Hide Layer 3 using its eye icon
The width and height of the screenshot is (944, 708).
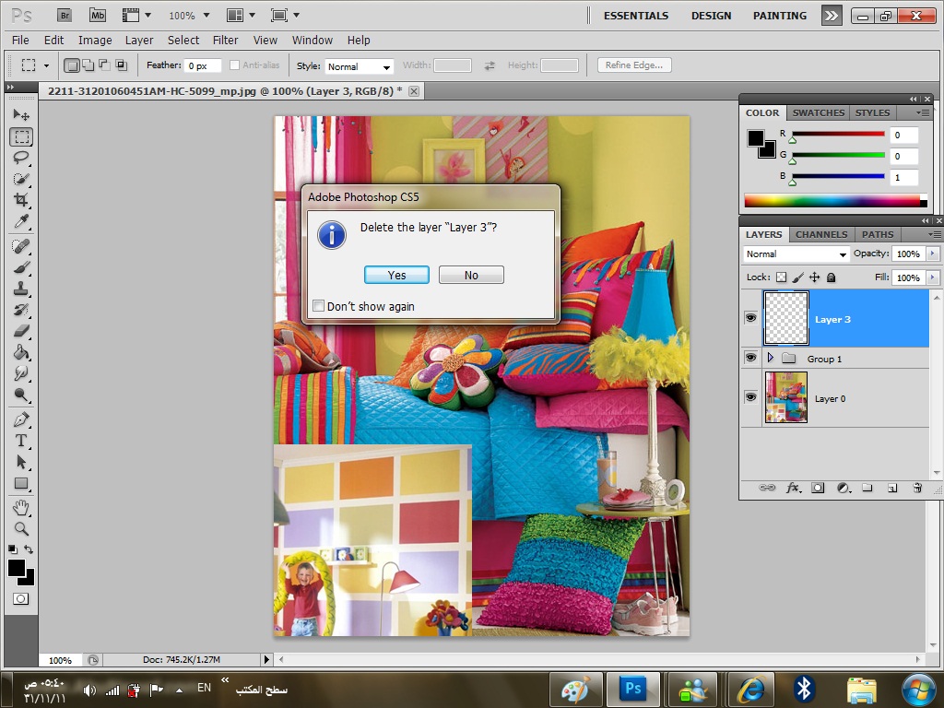coord(750,319)
